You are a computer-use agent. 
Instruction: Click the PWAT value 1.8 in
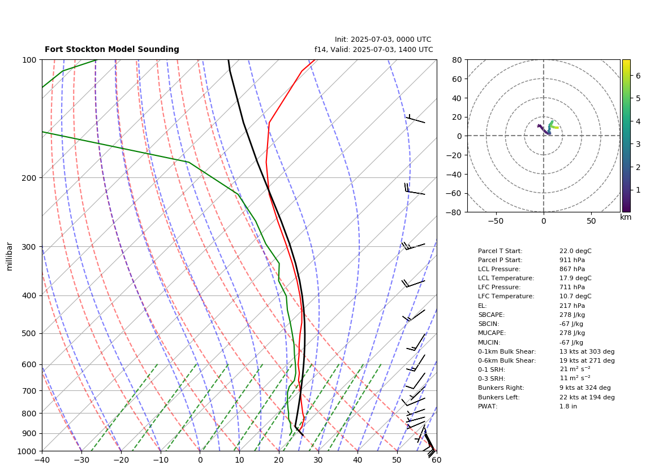tap(568, 406)
